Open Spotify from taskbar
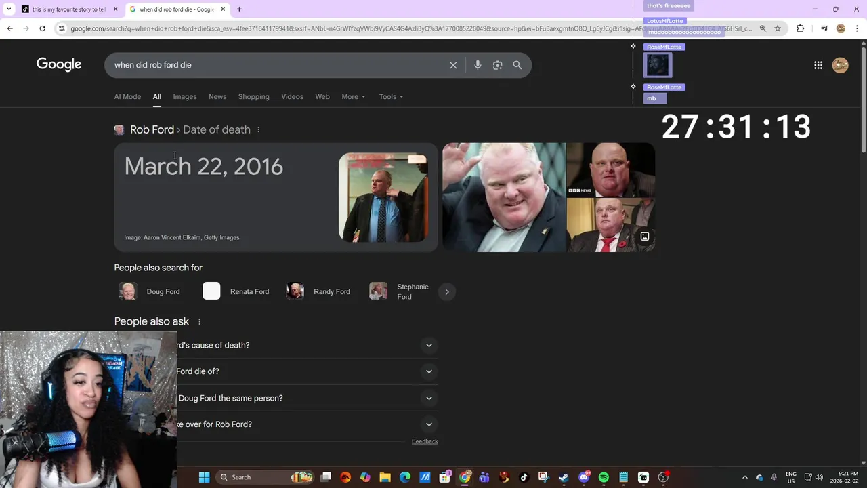867x488 pixels. [604, 477]
